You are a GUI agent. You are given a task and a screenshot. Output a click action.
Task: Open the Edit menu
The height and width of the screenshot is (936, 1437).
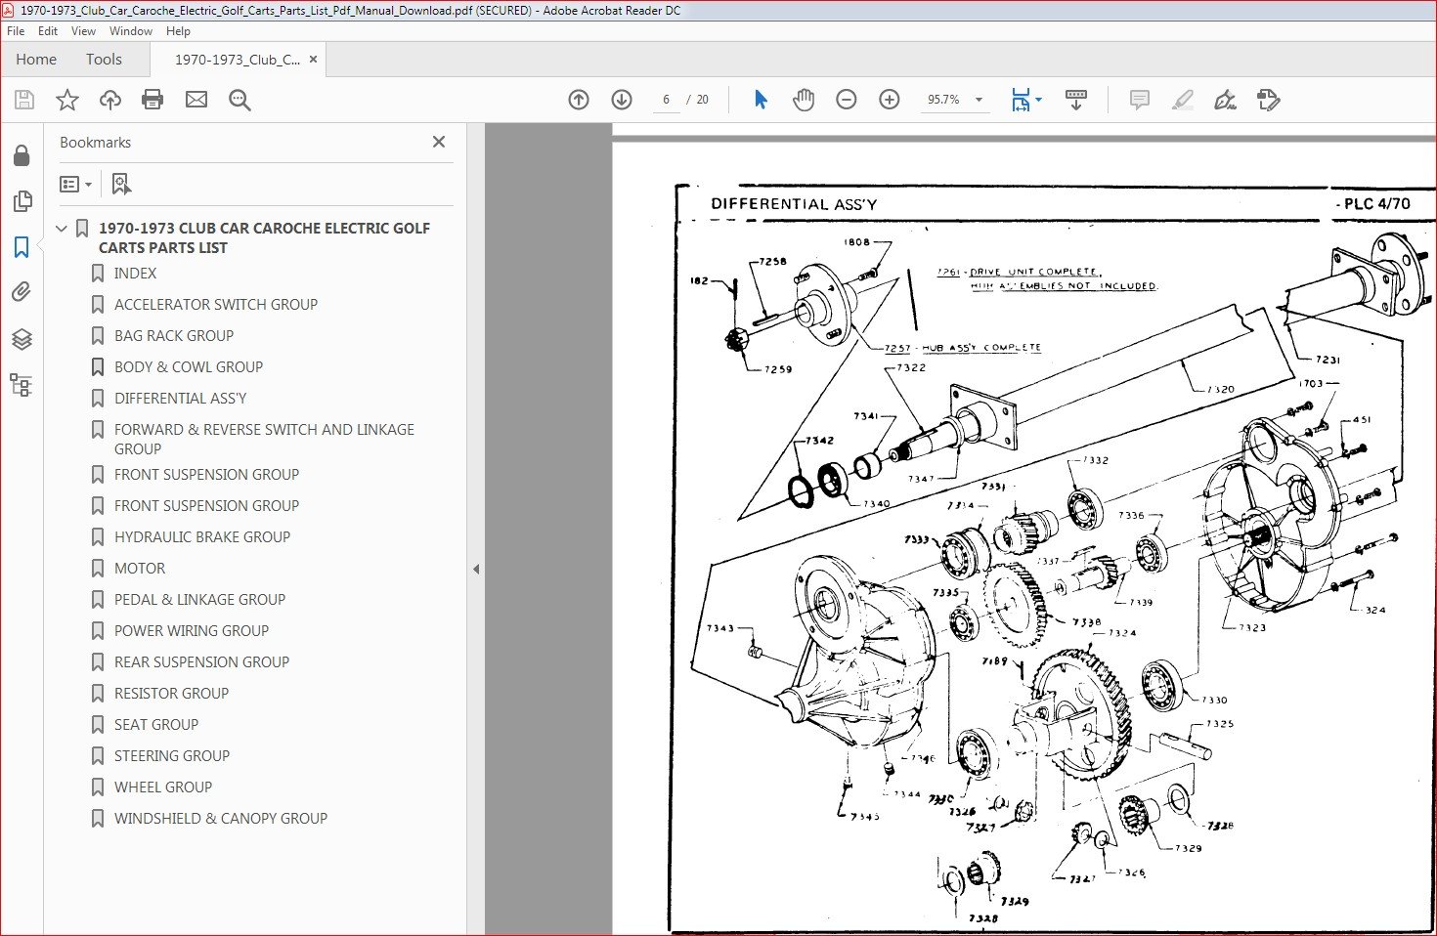click(x=48, y=31)
